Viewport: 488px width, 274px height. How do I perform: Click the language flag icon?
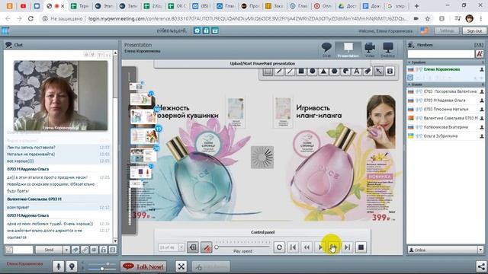(424, 30)
